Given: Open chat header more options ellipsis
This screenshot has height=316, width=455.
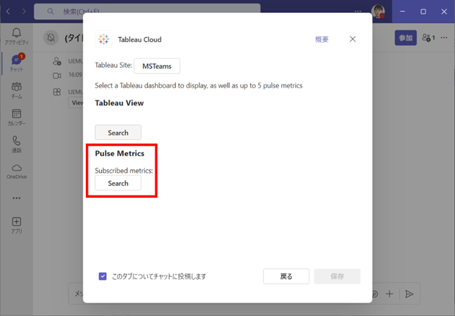Looking at the screenshot, I should 444,38.
